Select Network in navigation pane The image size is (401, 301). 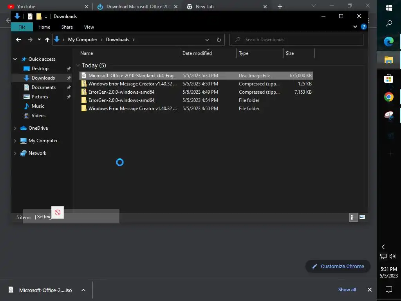37,153
